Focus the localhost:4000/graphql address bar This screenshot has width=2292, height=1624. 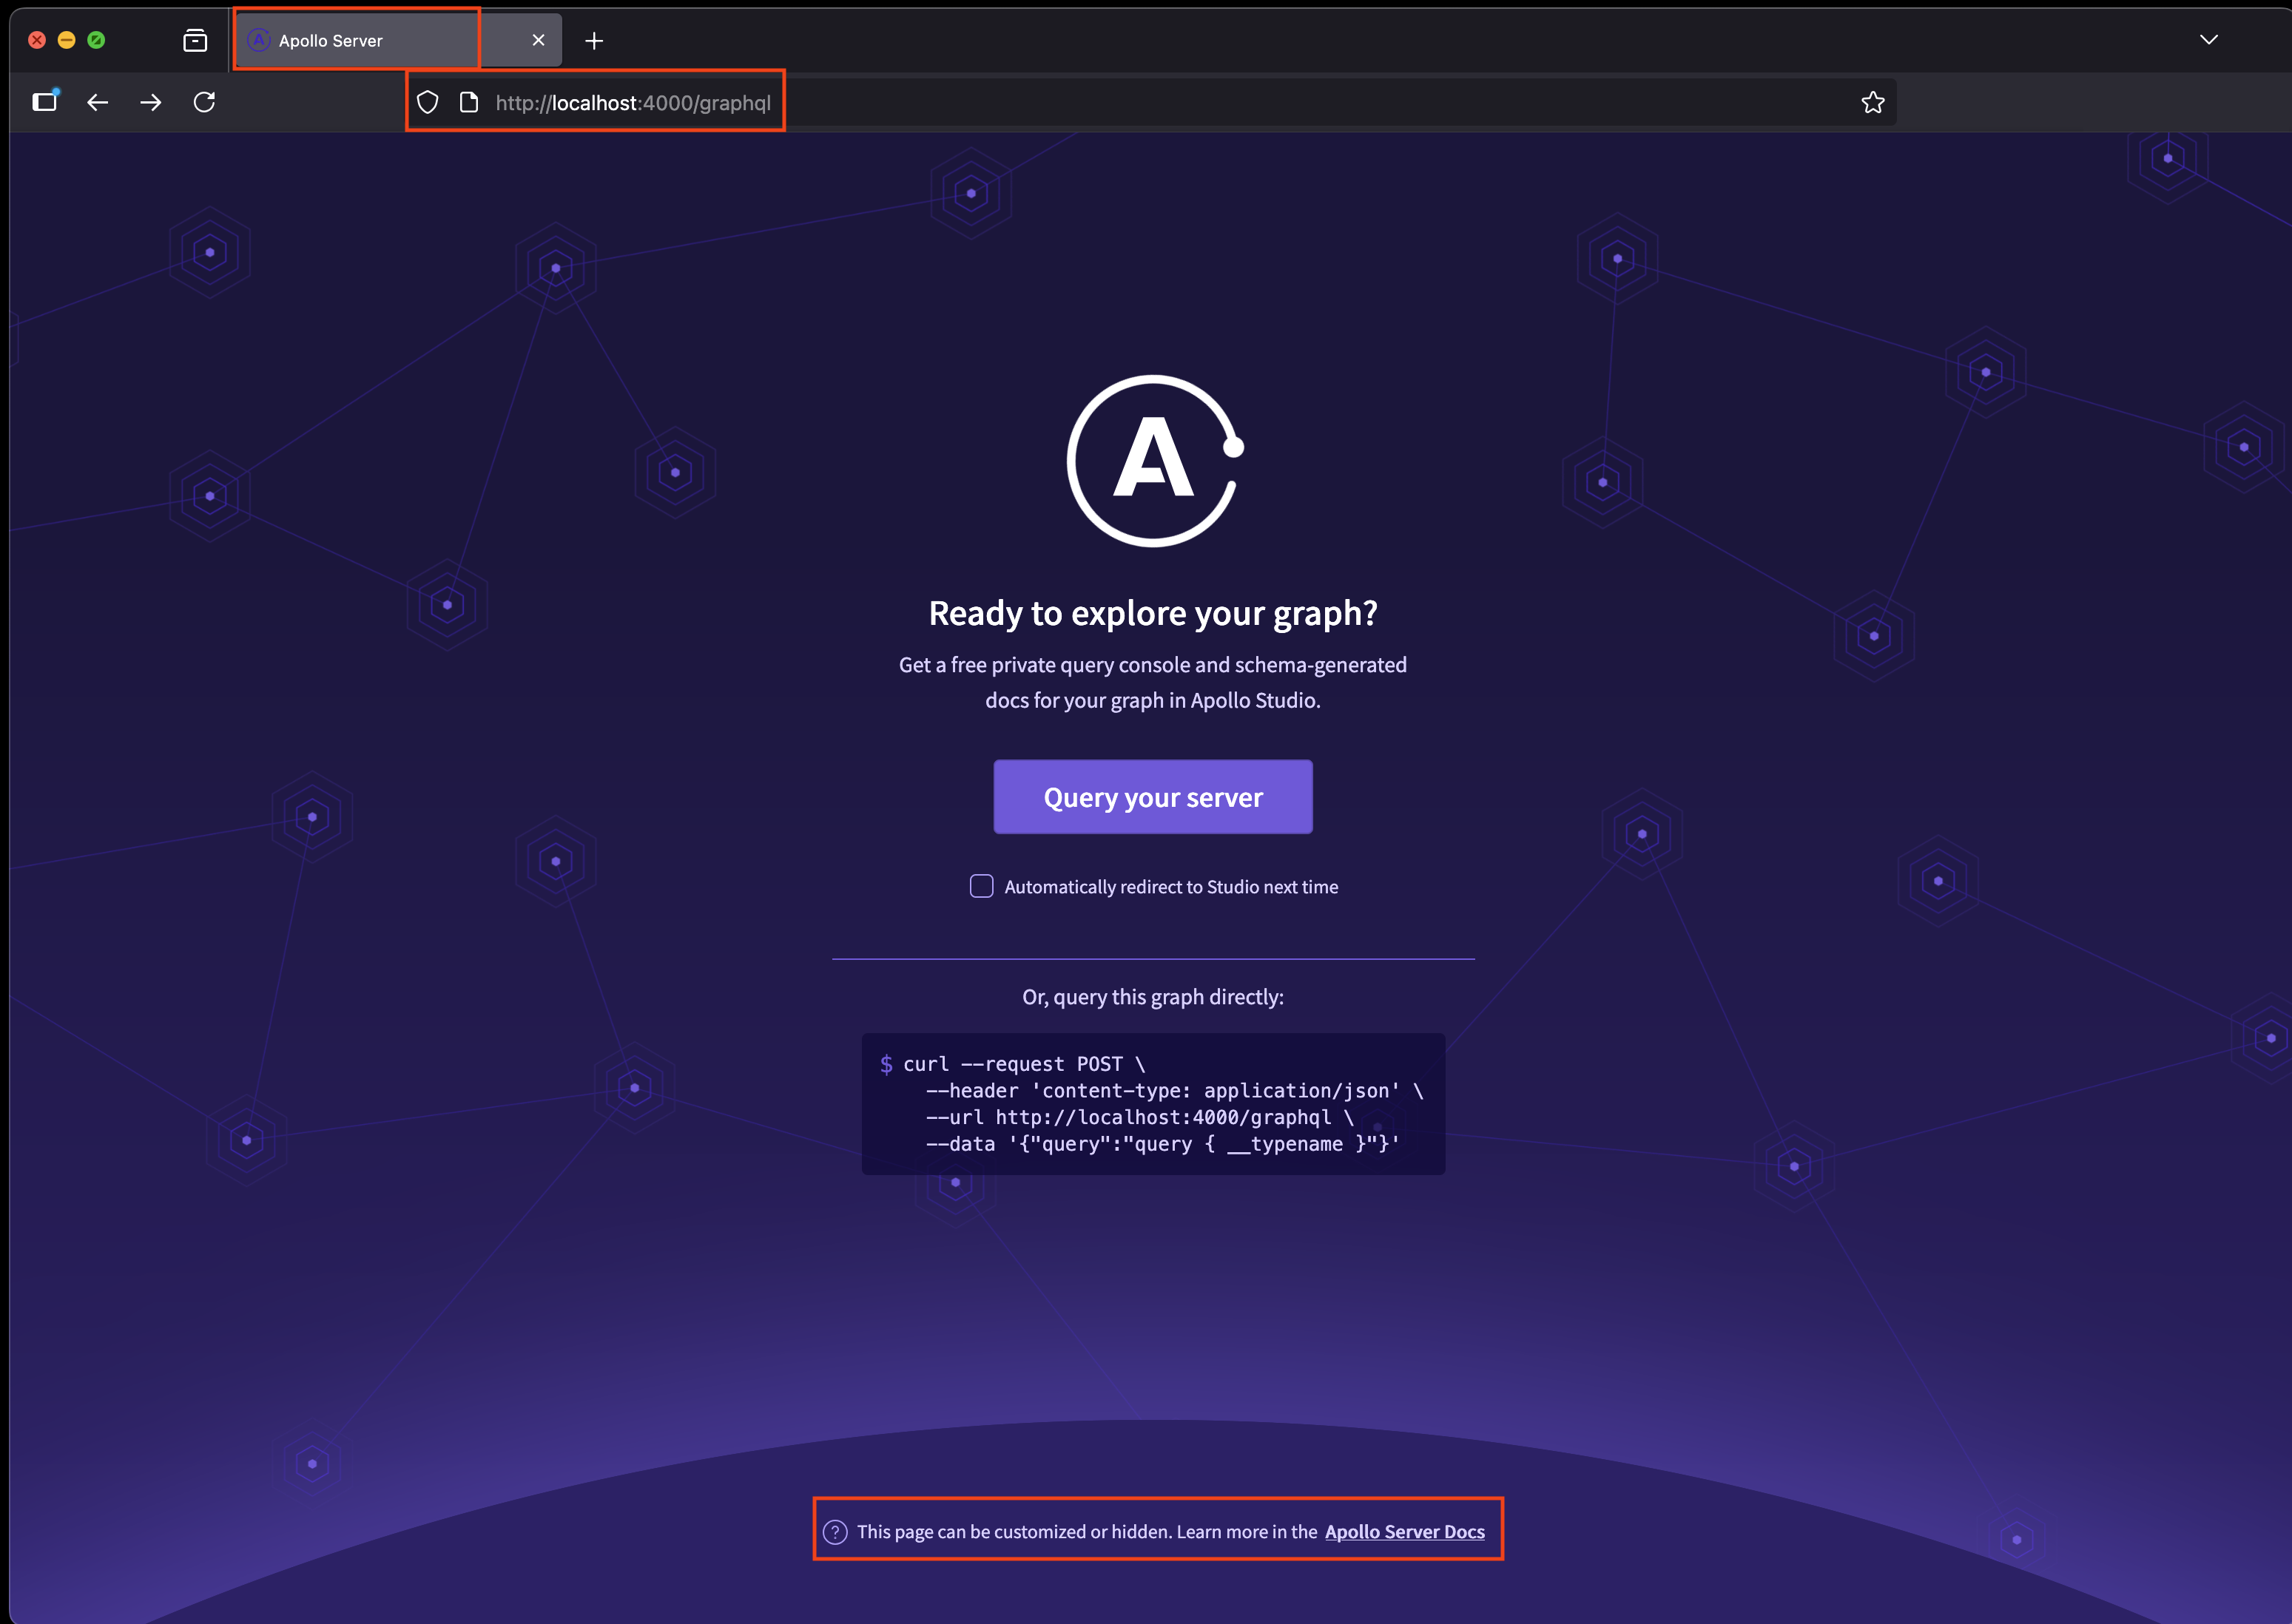(1150, 102)
